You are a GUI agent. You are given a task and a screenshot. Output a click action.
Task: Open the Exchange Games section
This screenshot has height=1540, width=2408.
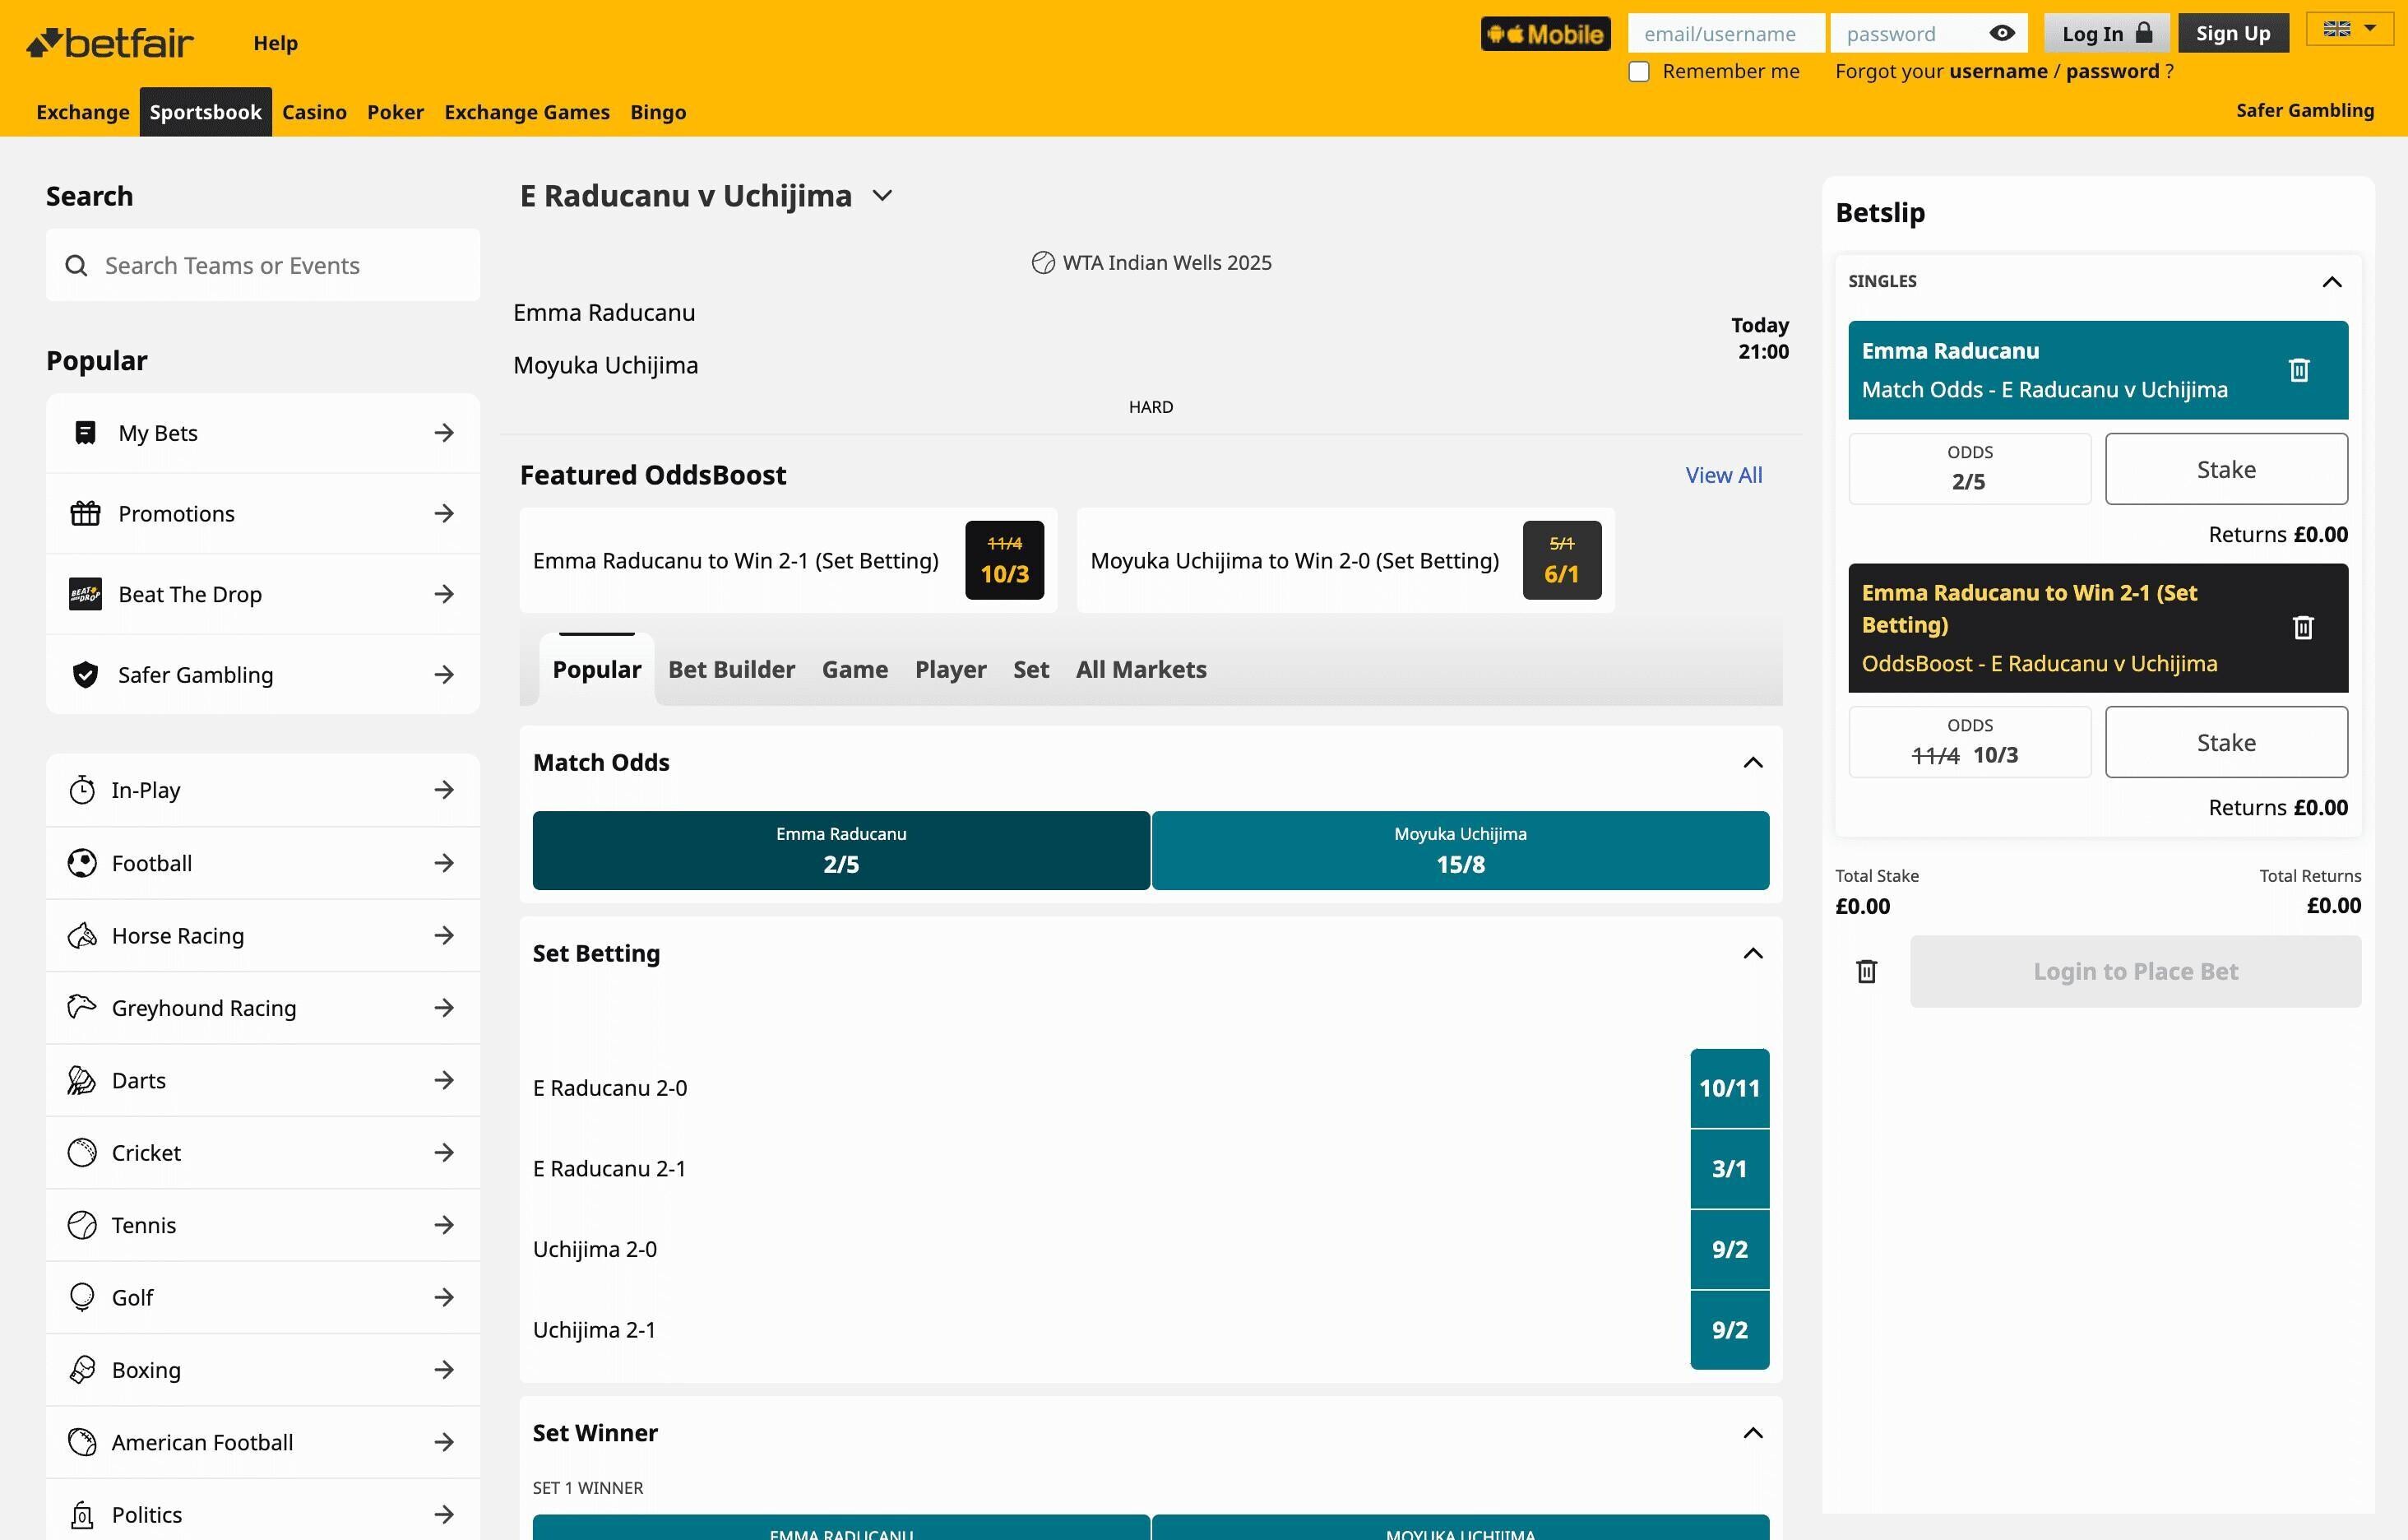pos(527,112)
